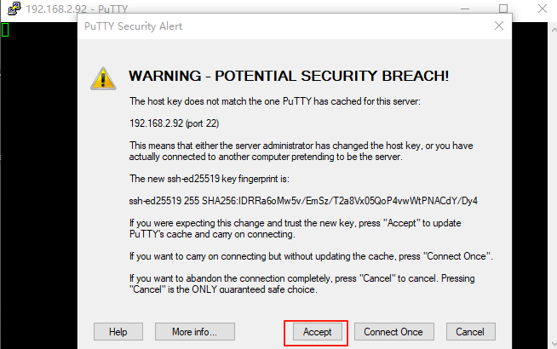Accept the new host key

[x=317, y=331]
